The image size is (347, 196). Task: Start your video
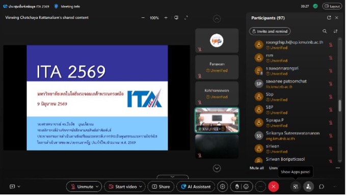(x=123, y=187)
